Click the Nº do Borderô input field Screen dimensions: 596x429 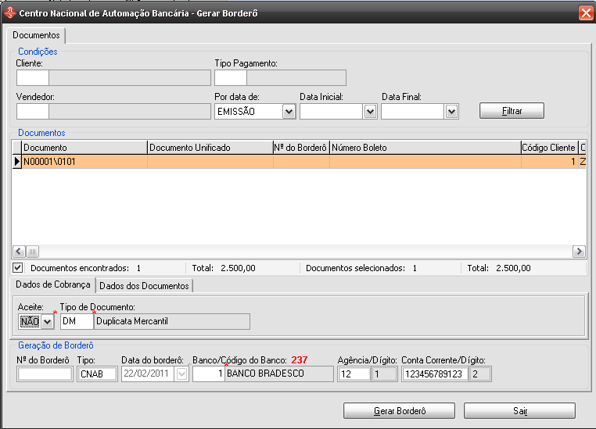pyautogui.click(x=45, y=374)
